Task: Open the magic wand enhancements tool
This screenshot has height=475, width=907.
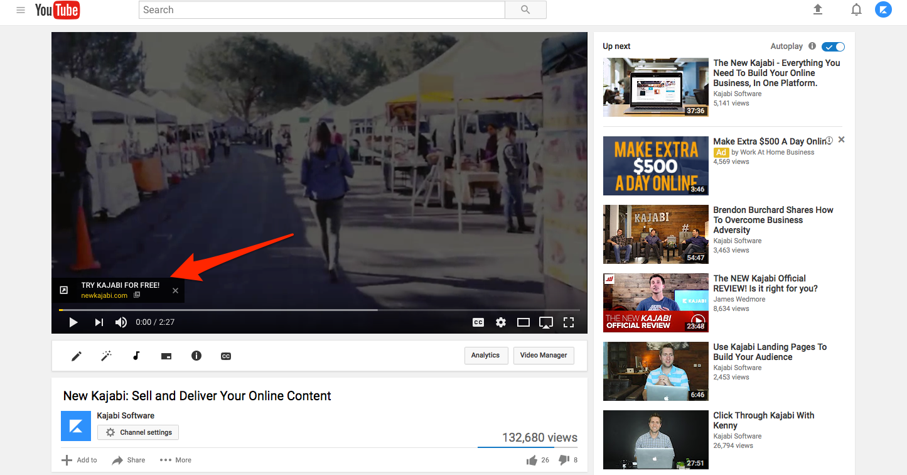Action: point(107,356)
